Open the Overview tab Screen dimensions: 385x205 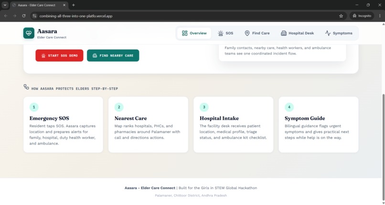[x=194, y=33]
